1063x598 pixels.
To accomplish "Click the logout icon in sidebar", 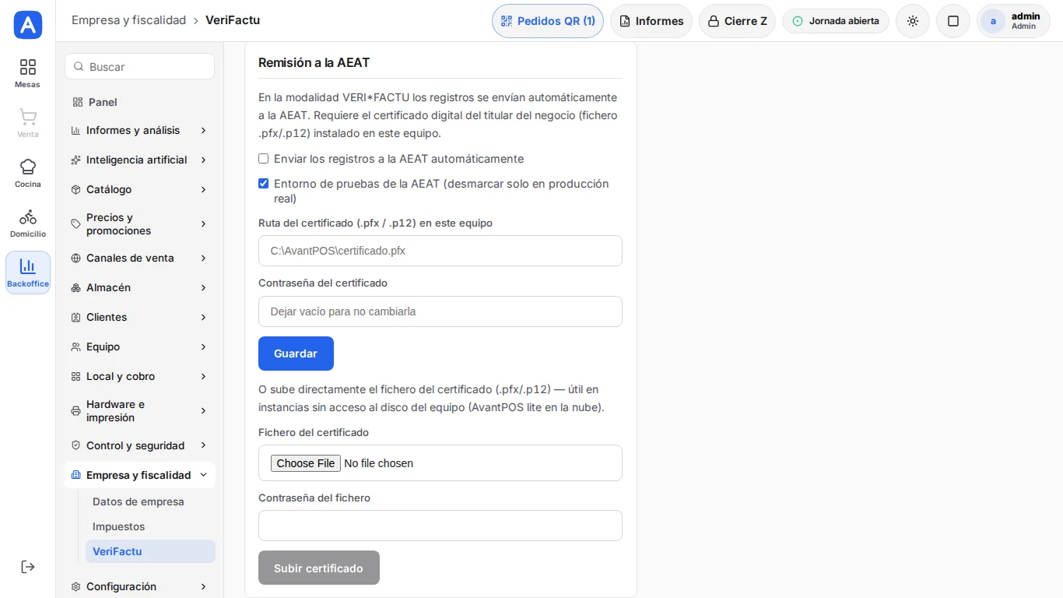I will pyautogui.click(x=28, y=567).
